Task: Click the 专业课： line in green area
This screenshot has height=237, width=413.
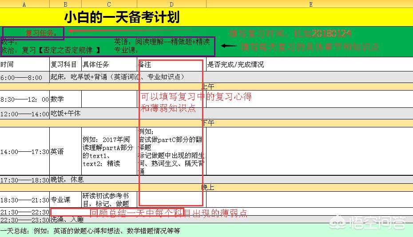Action: (126, 50)
